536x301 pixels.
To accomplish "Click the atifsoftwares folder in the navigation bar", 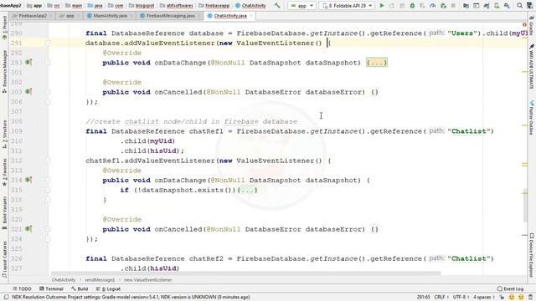I will click(x=177, y=6).
